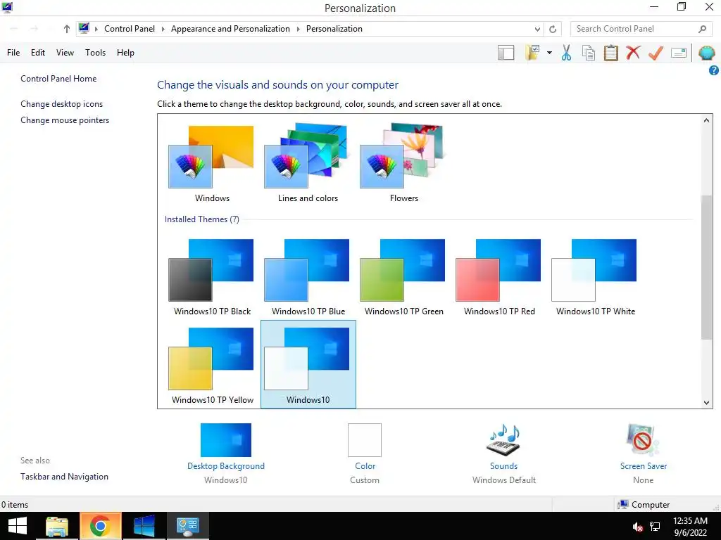Open the View menu
Viewport: 721px width, 540px height.
[x=65, y=53]
